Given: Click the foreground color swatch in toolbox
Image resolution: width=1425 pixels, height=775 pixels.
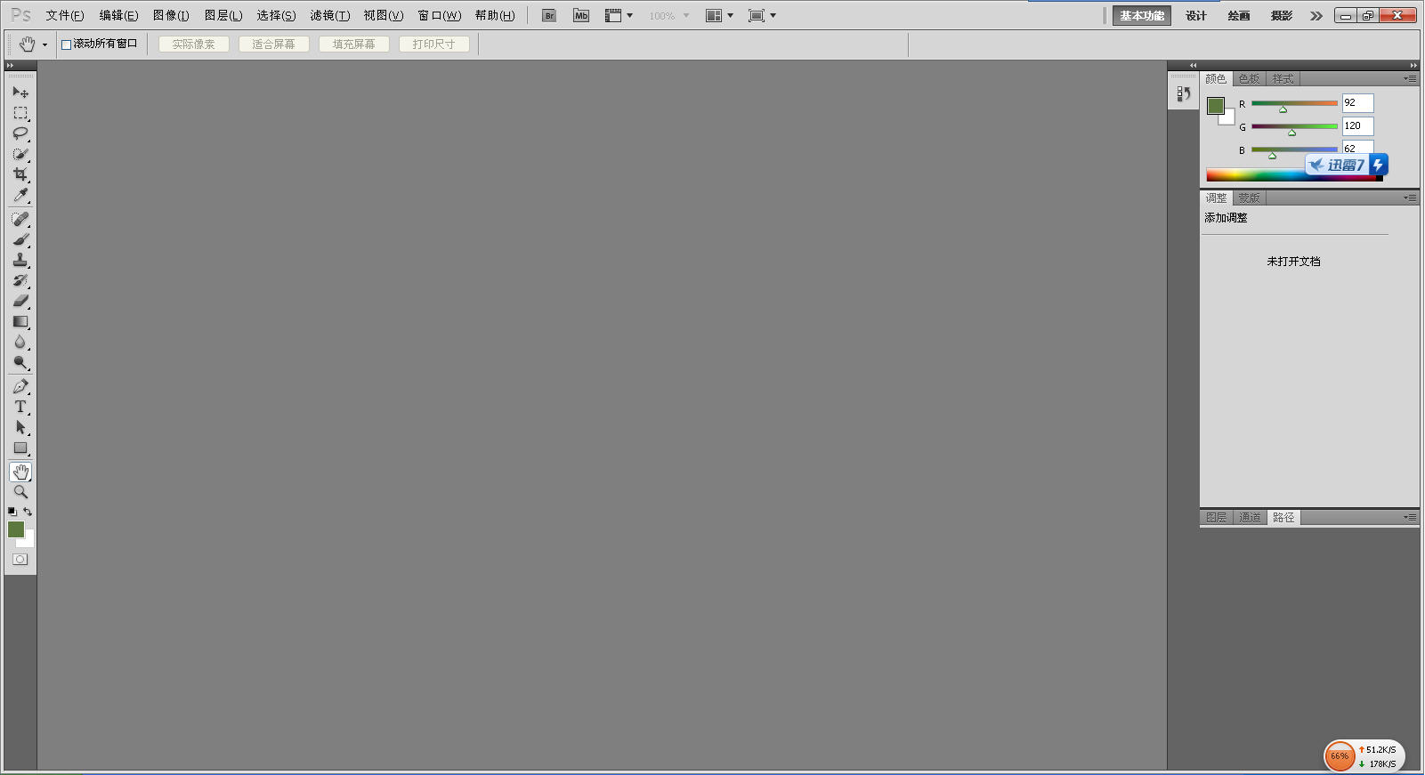Looking at the screenshot, I should point(15,529).
